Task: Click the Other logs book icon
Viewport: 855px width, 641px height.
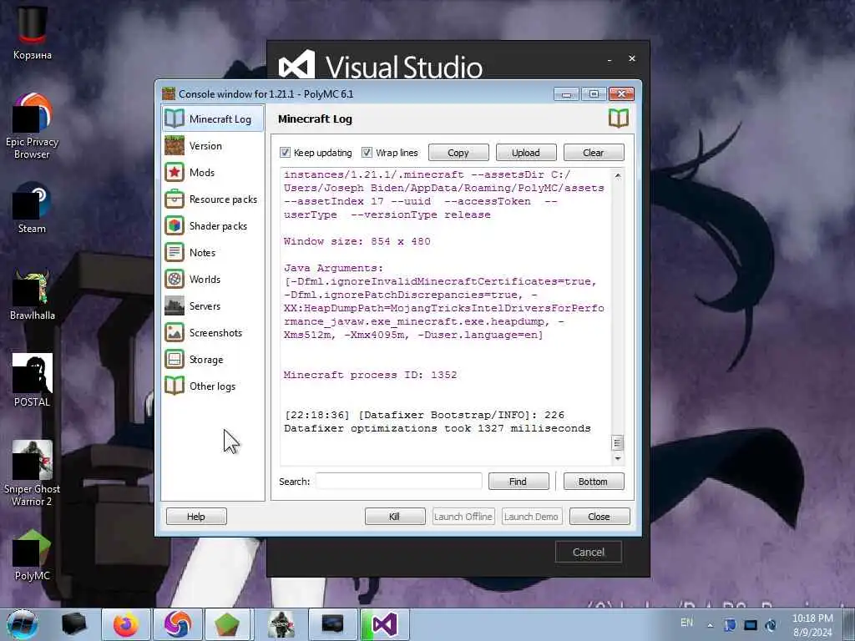Action: click(x=175, y=386)
